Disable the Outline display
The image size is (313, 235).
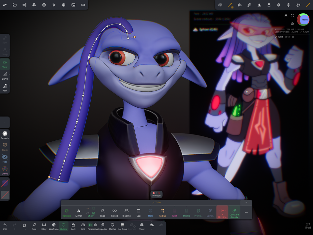pos(64,227)
